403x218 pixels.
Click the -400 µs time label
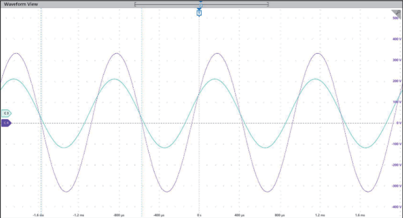point(159,215)
